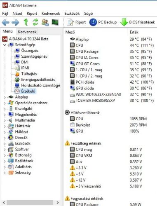Open the Riport menu in the menu bar
157x206 pixels.
click(32, 14)
